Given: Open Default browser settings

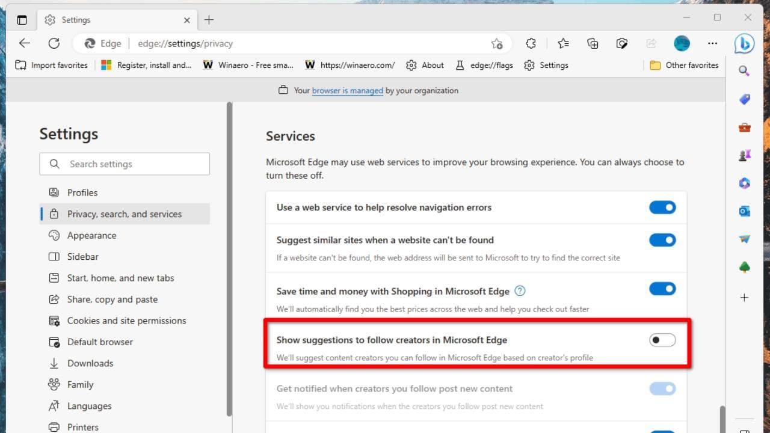Looking at the screenshot, I should [x=125, y=342].
